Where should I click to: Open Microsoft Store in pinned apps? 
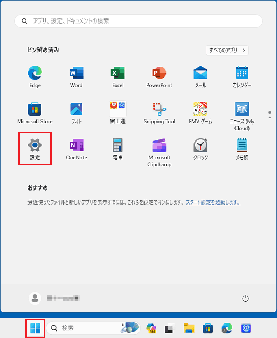(35, 113)
